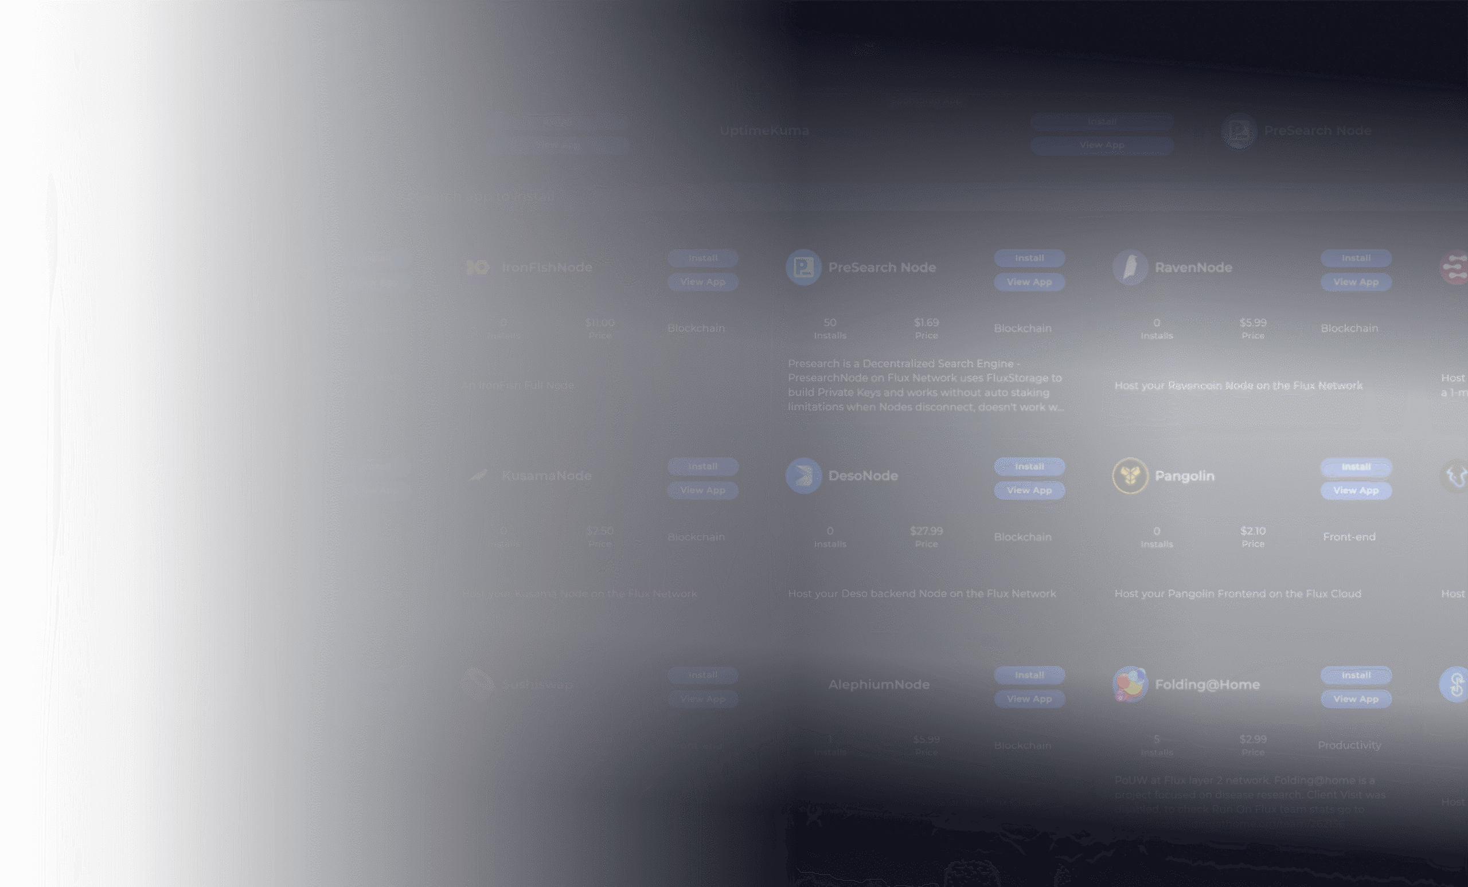Image resolution: width=1468 pixels, height=887 pixels.
Task: Open View App for RavenNode
Action: (1356, 282)
